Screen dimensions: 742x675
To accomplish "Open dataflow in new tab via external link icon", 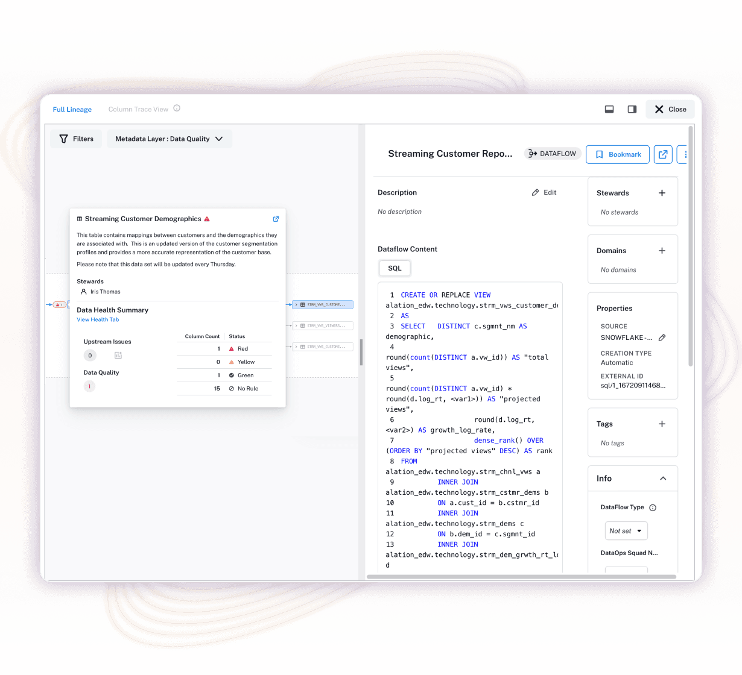I will tap(662, 154).
